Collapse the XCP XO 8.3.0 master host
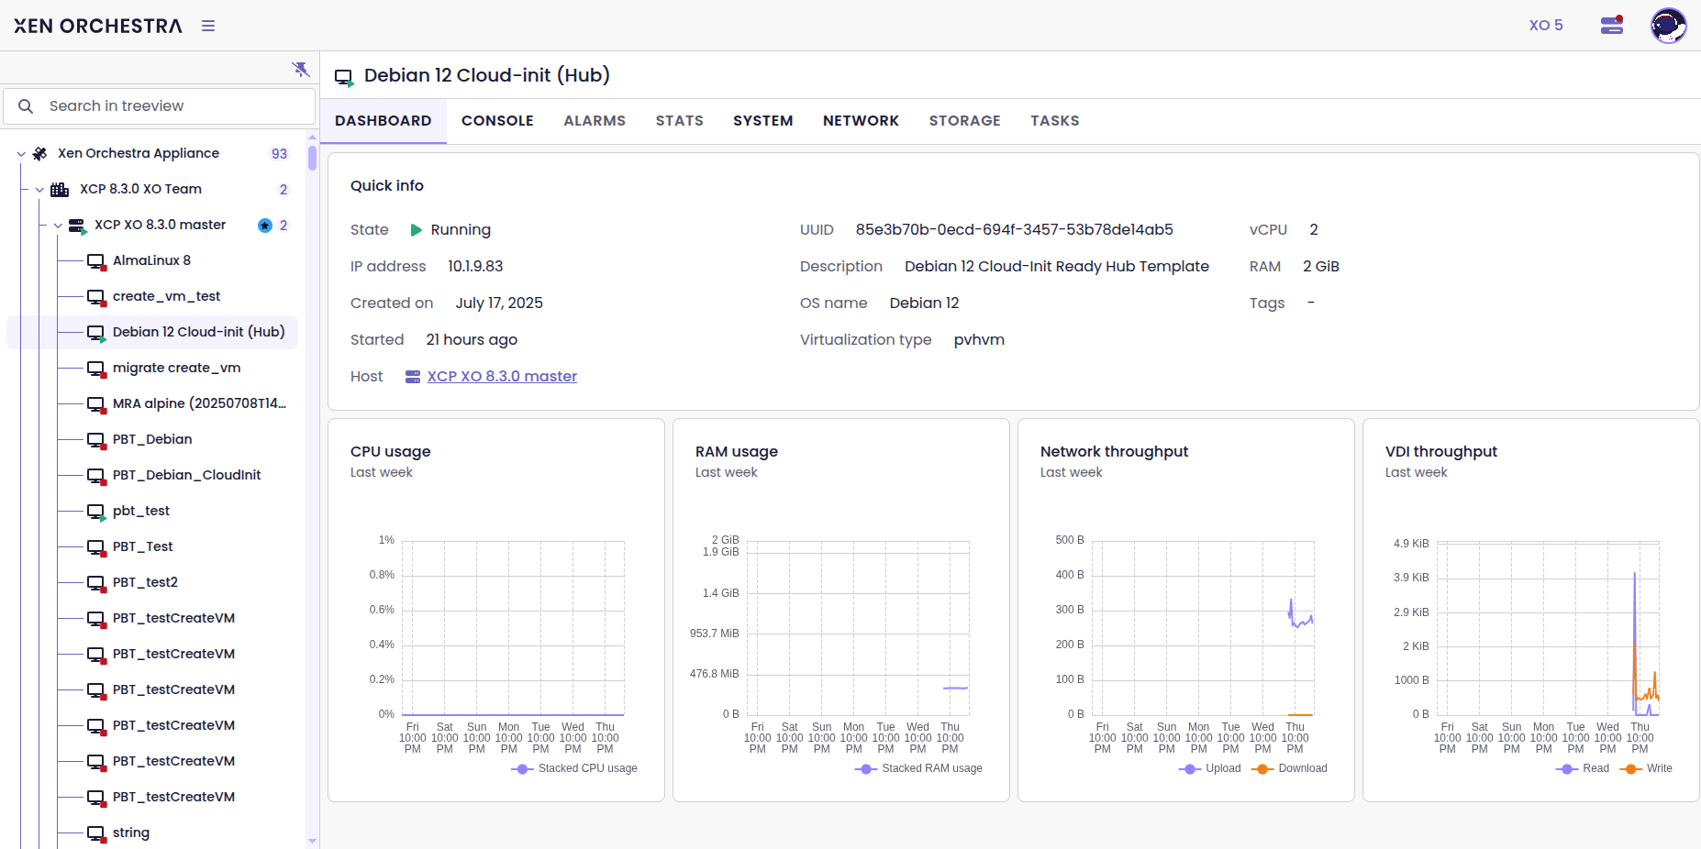The image size is (1701, 849). (58, 226)
